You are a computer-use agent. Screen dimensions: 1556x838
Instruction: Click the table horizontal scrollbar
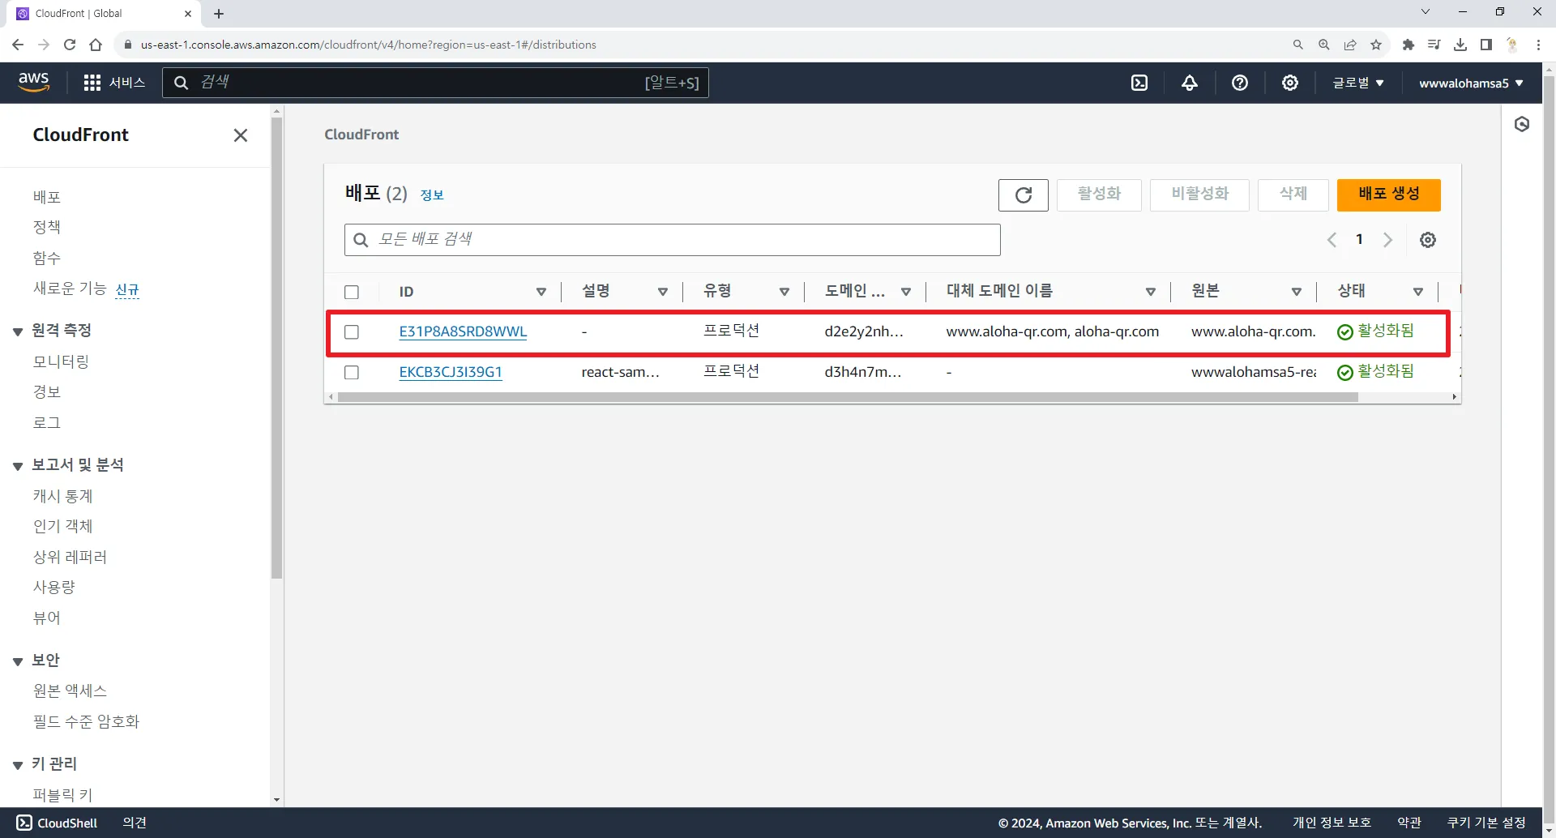(848, 397)
